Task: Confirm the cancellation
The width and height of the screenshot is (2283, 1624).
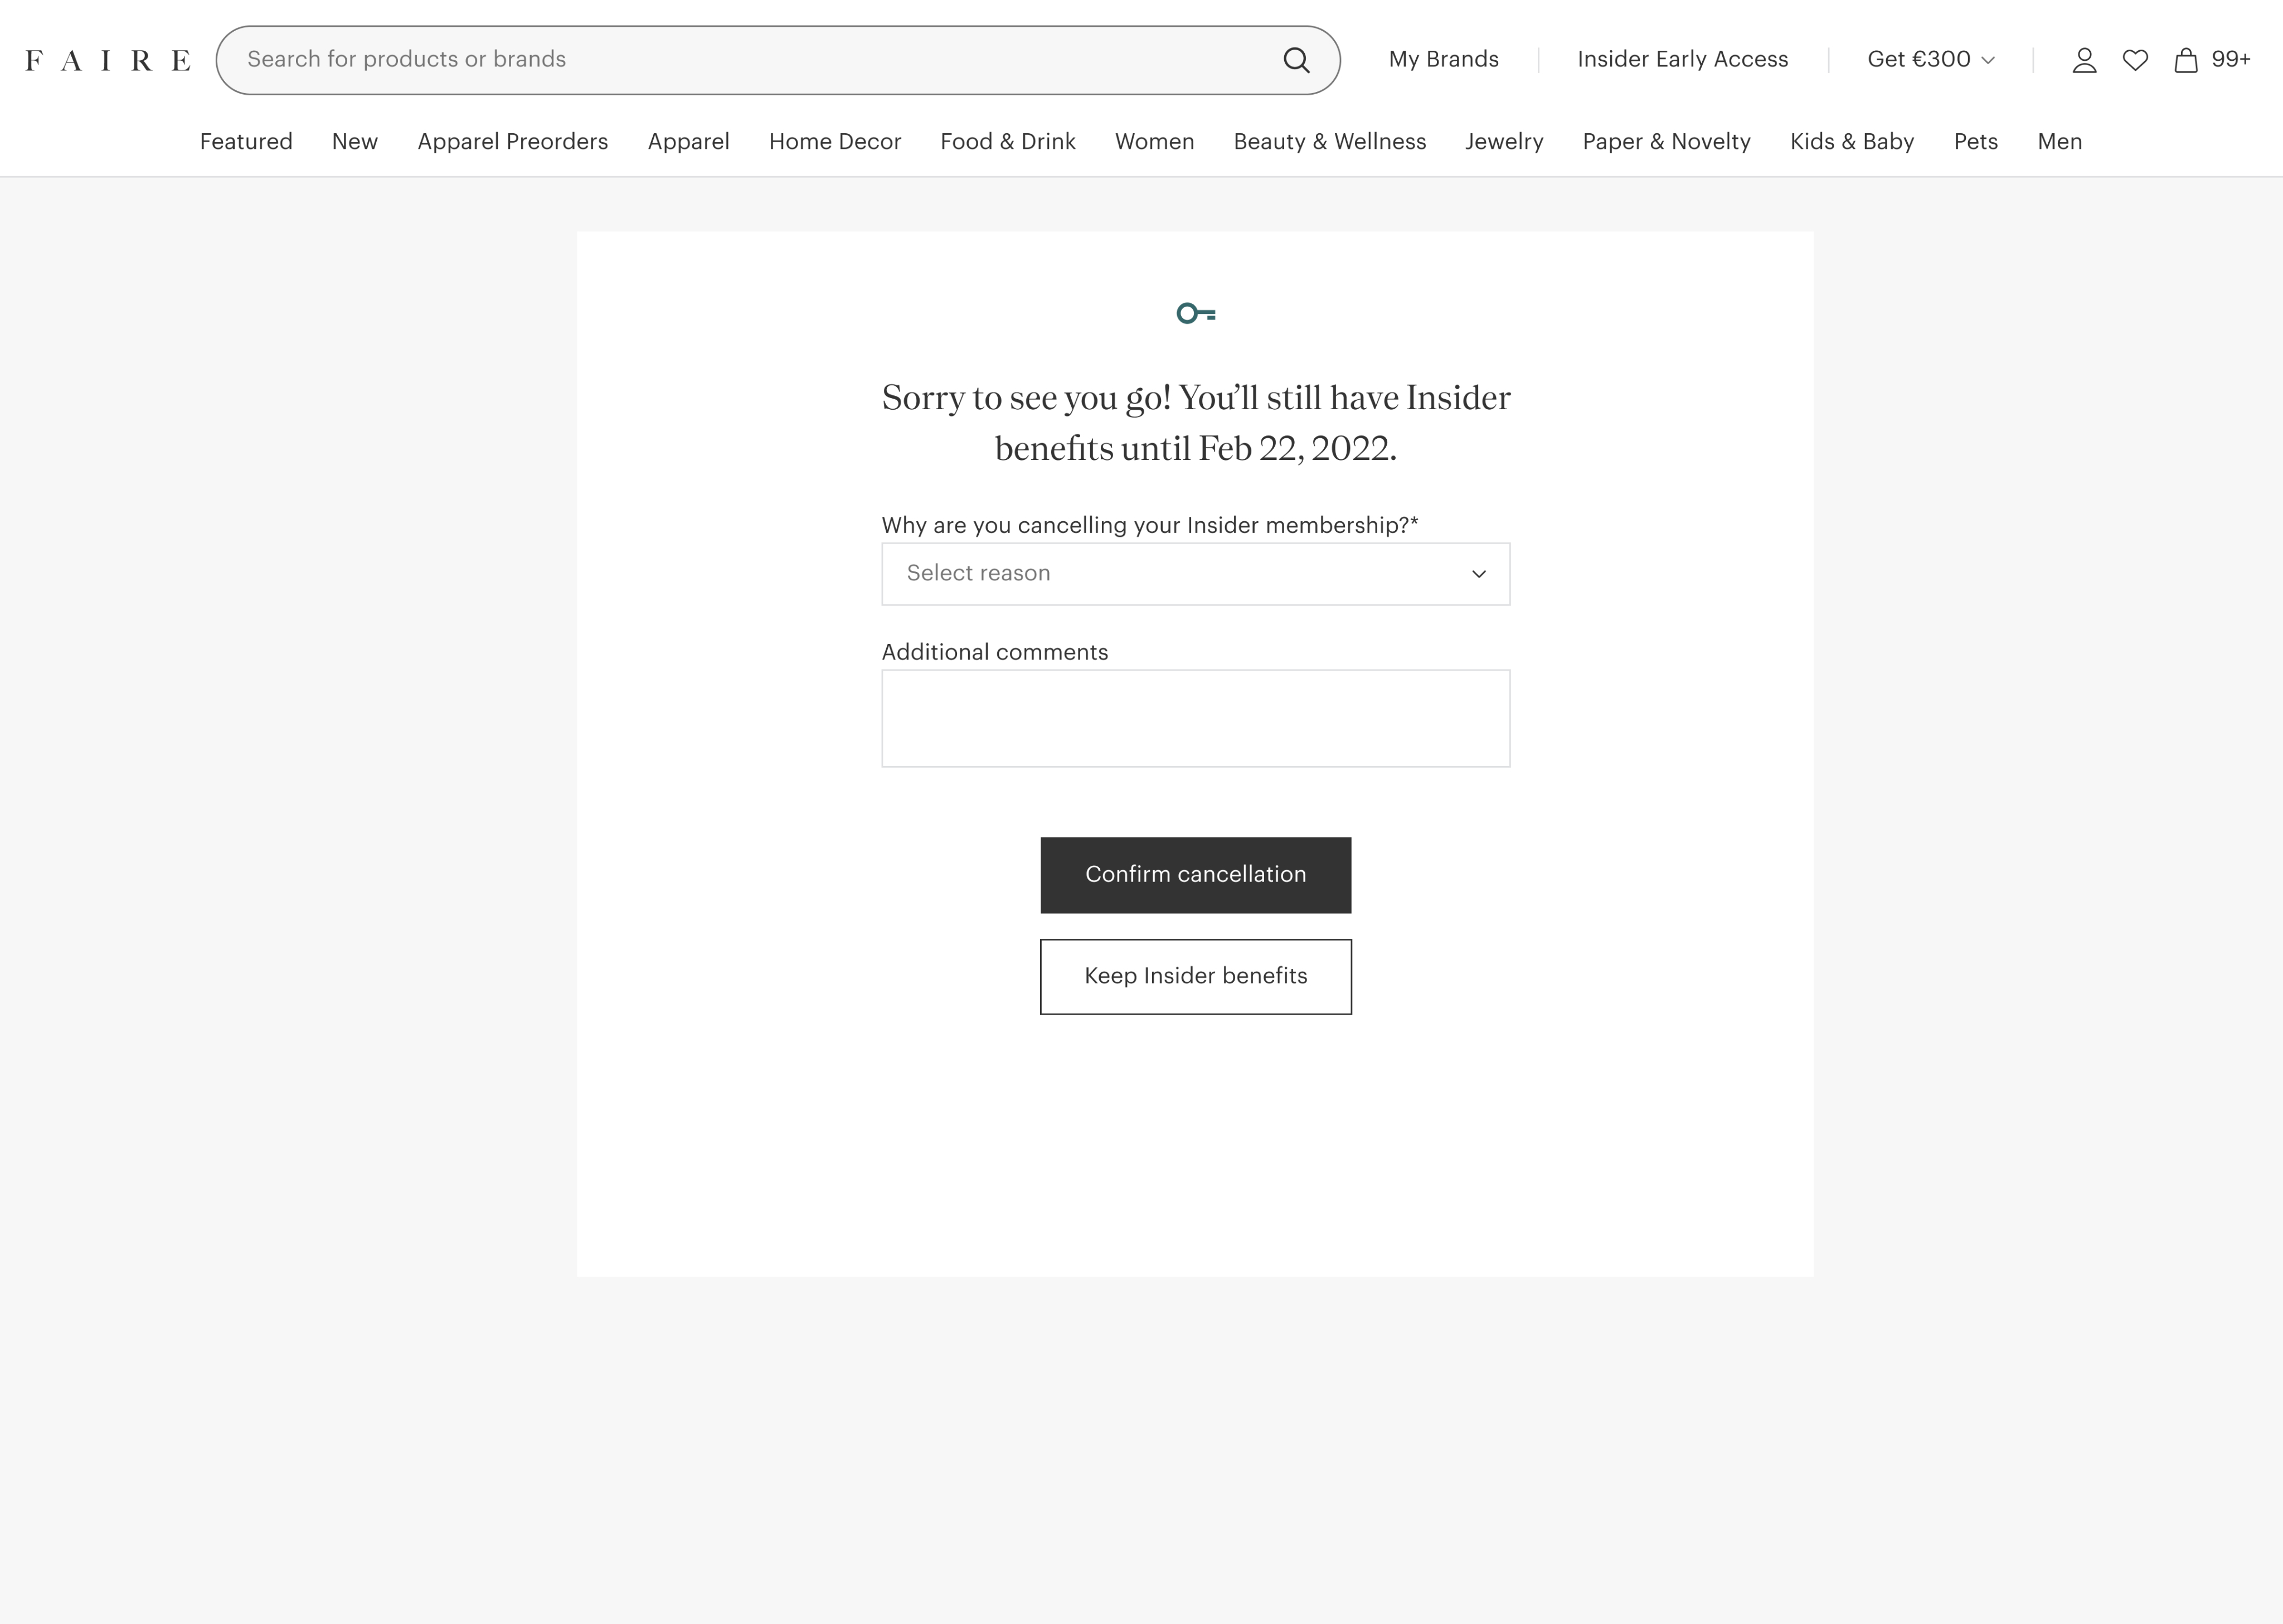Action: 1196,875
